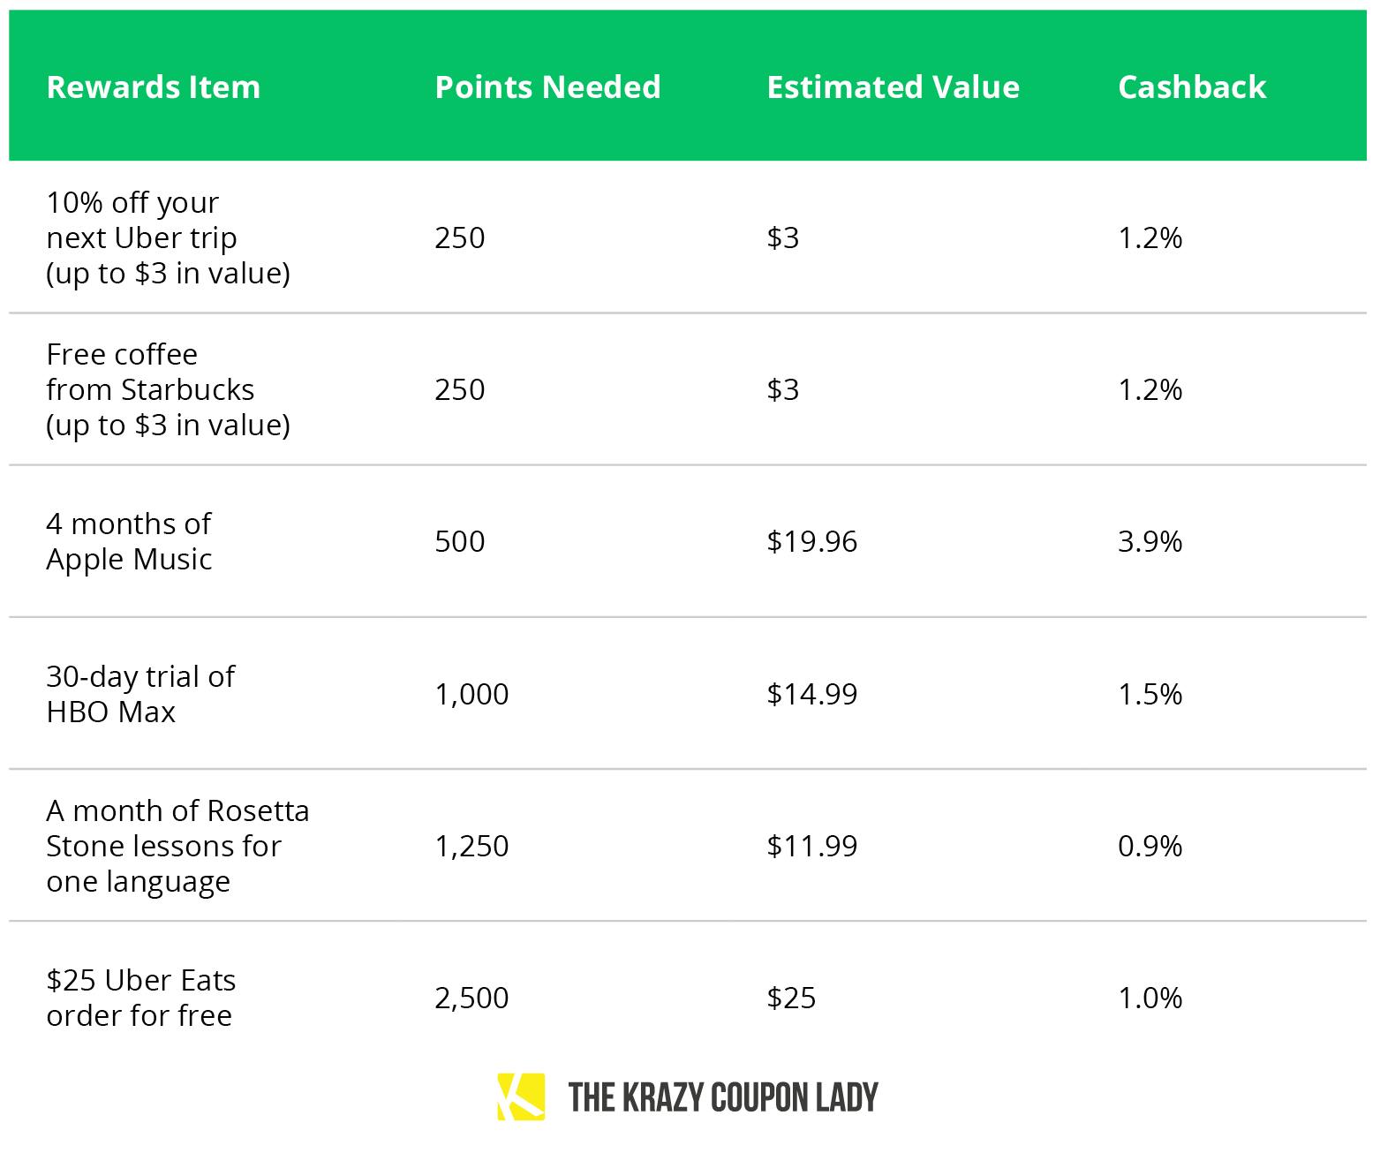Select the 2,500 points needed cell
This screenshot has width=1380, height=1168.
pyautogui.click(x=471, y=998)
